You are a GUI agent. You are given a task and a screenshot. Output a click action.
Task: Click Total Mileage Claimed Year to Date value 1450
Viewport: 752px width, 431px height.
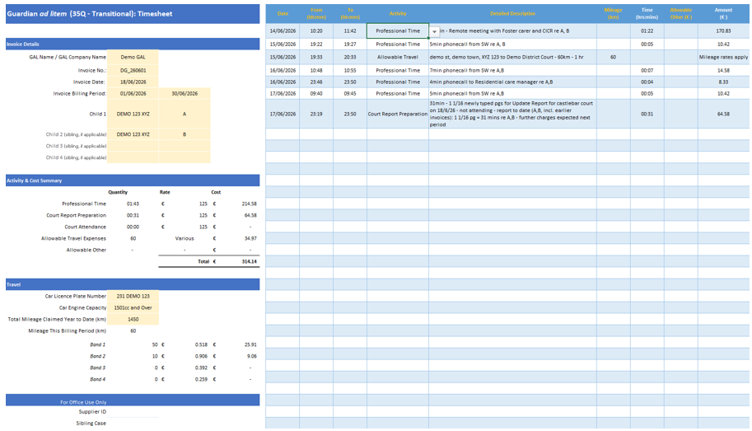(x=133, y=319)
